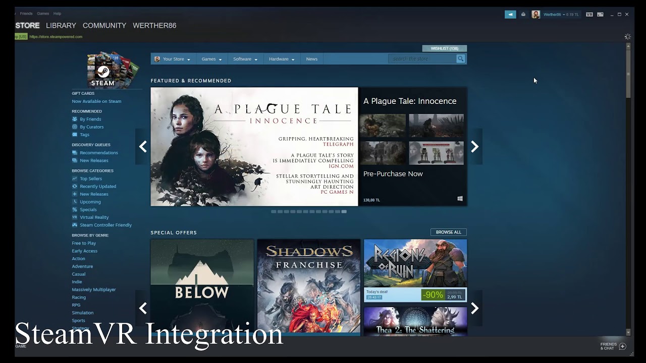Open the Regions of Ruin daily deal

pyautogui.click(x=415, y=271)
